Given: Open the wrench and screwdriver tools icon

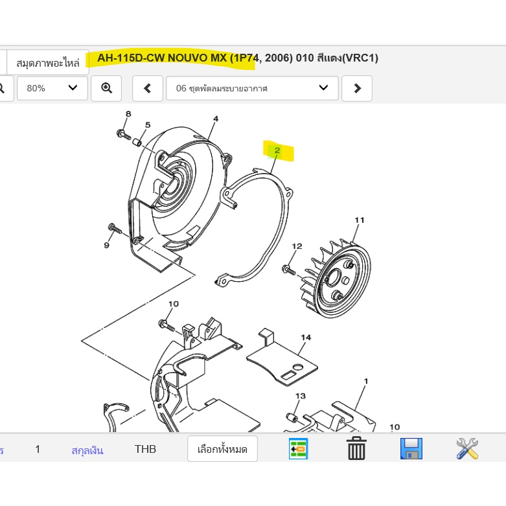Looking at the screenshot, I should click(467, 448).
